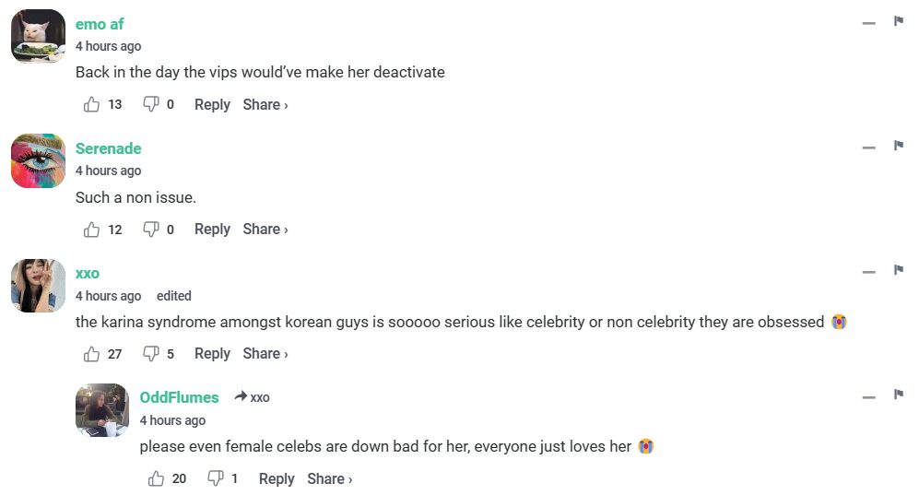Like Serenade's "Such a non issue" comment
This screenshot has width=919, height=495.
92,230
